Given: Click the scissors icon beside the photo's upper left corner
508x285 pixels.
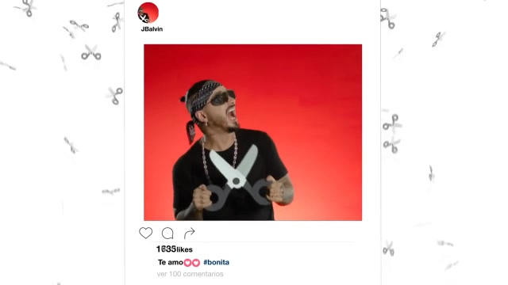Looking at the screenshot, I should point(91,53).
